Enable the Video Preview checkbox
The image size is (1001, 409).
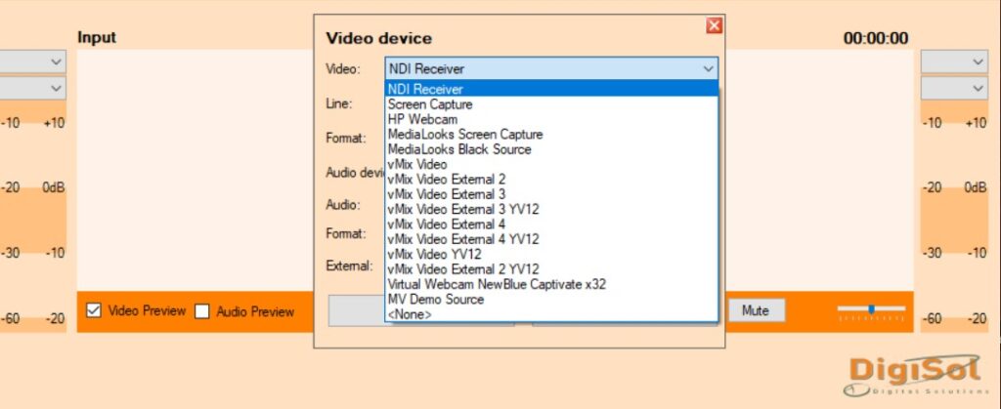tap(95, 311)
